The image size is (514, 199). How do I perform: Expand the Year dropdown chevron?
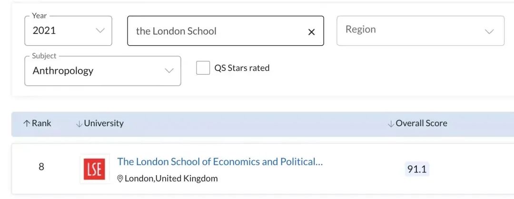(100, 30)
